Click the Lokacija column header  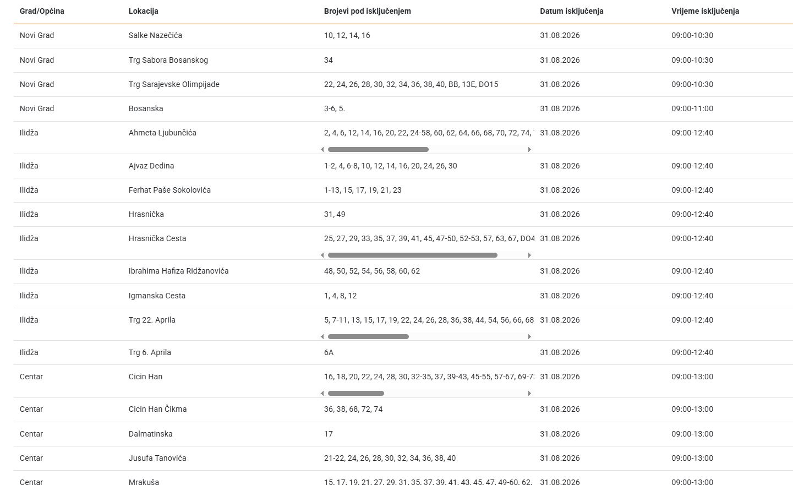tap(144, 11)
